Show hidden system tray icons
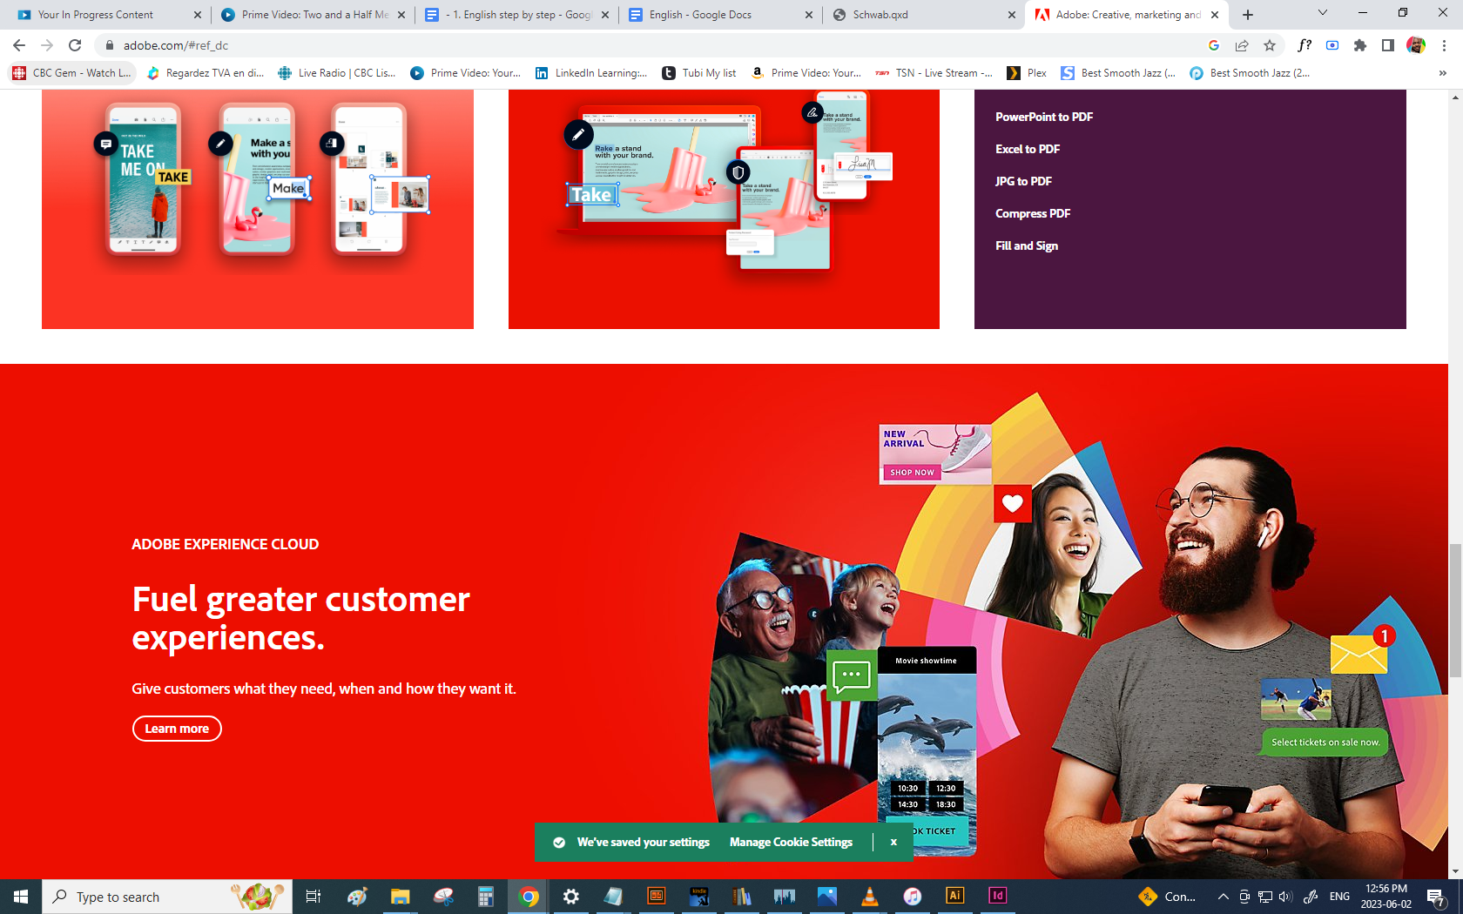The height and width of the screenshot is (914, 1463). (x=1223, y=897)
